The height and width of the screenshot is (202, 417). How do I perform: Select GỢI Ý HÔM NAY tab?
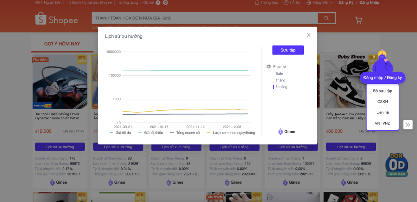click(62, 44)
